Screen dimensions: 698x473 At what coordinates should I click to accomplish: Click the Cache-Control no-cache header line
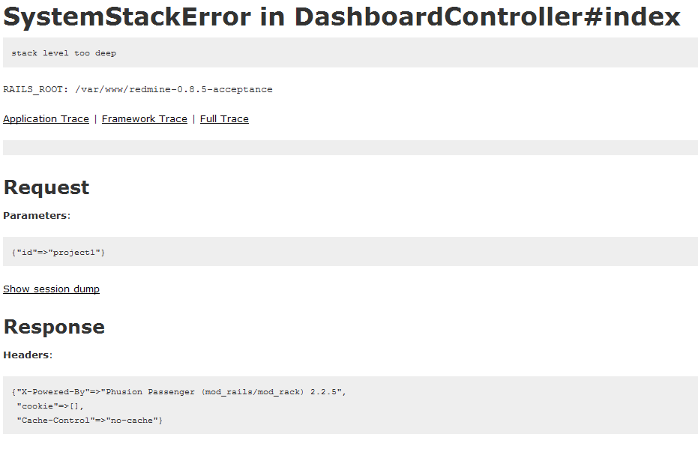tap(89, 420)
